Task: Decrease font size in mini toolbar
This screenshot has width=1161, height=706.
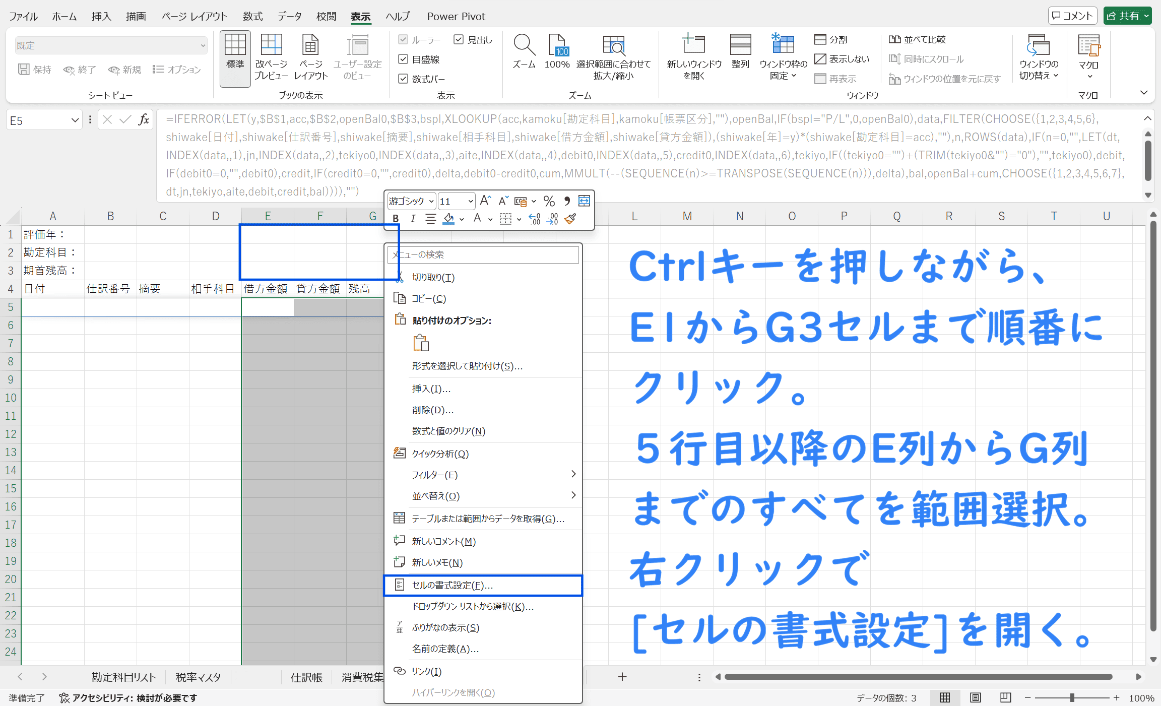Action: 503,201
